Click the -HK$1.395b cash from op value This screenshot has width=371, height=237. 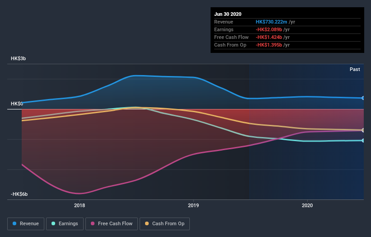(x=269, y=45)
